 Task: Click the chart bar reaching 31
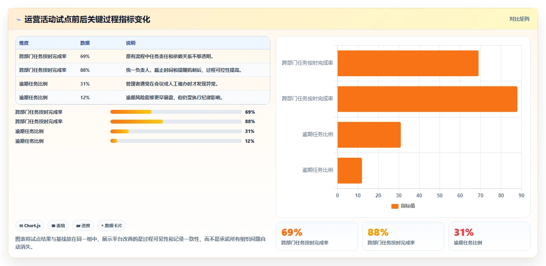coord(369,135)
